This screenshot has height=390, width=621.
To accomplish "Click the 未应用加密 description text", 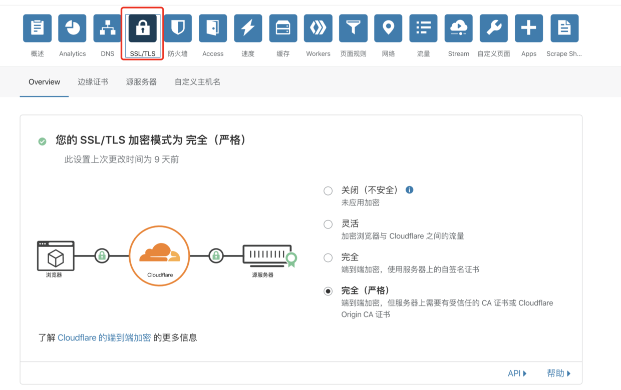I will [x=360, y=202].
